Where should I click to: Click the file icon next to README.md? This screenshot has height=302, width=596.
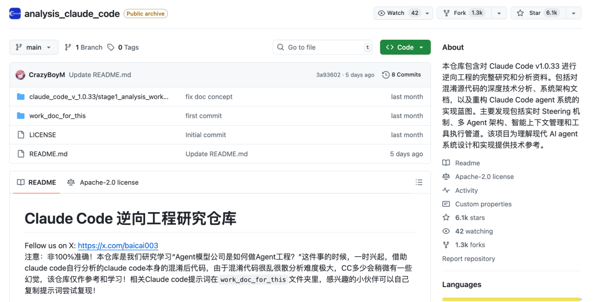(21, 154)
